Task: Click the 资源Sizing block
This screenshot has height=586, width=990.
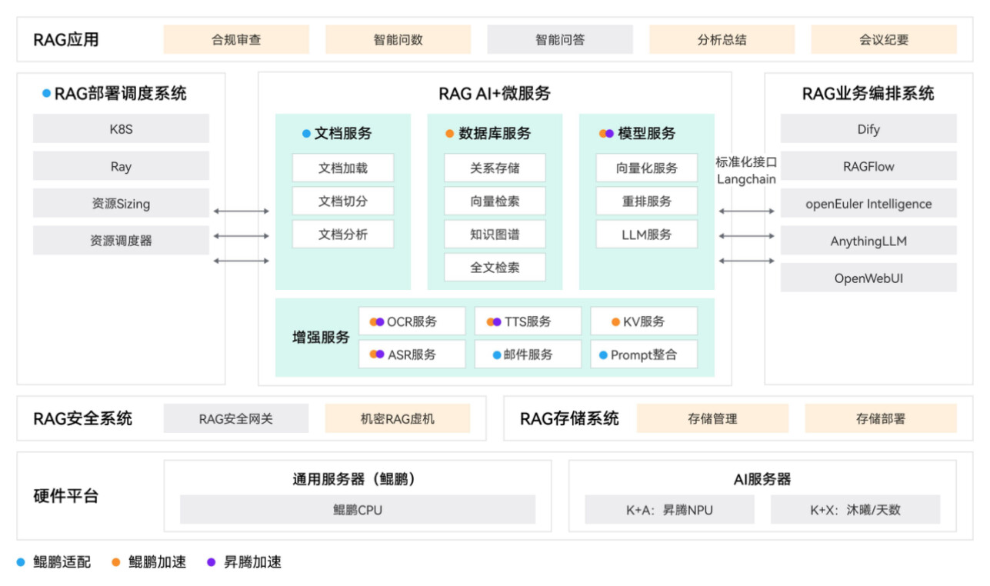Action: 121,204
